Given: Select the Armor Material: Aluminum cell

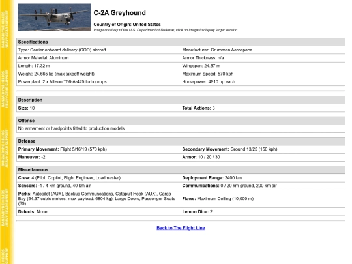Looking at the screenshot, I should coord(98,58).
